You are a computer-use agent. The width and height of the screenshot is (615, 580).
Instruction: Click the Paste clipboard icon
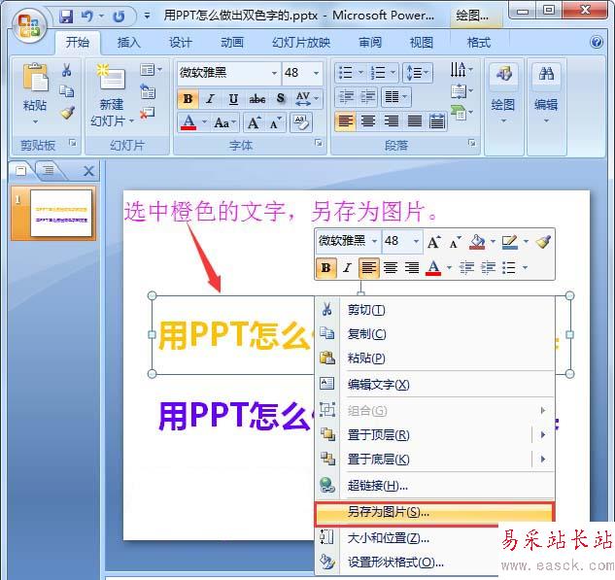click(35, 78)
